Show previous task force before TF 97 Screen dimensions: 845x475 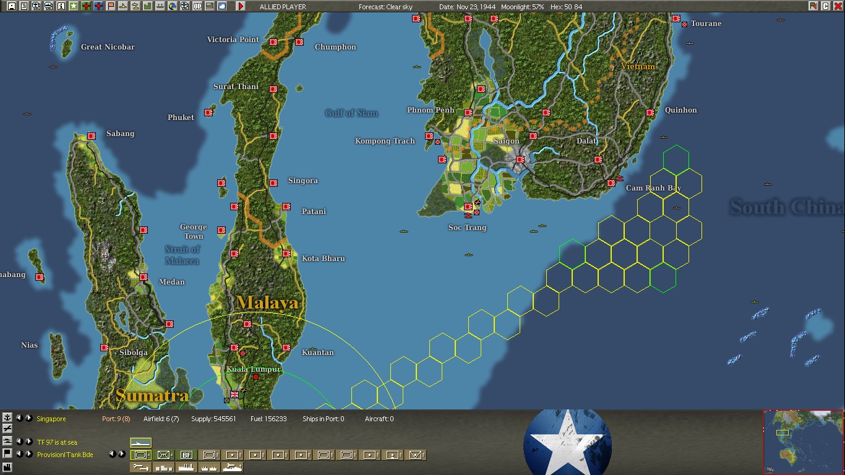click(x=19, y=442)
